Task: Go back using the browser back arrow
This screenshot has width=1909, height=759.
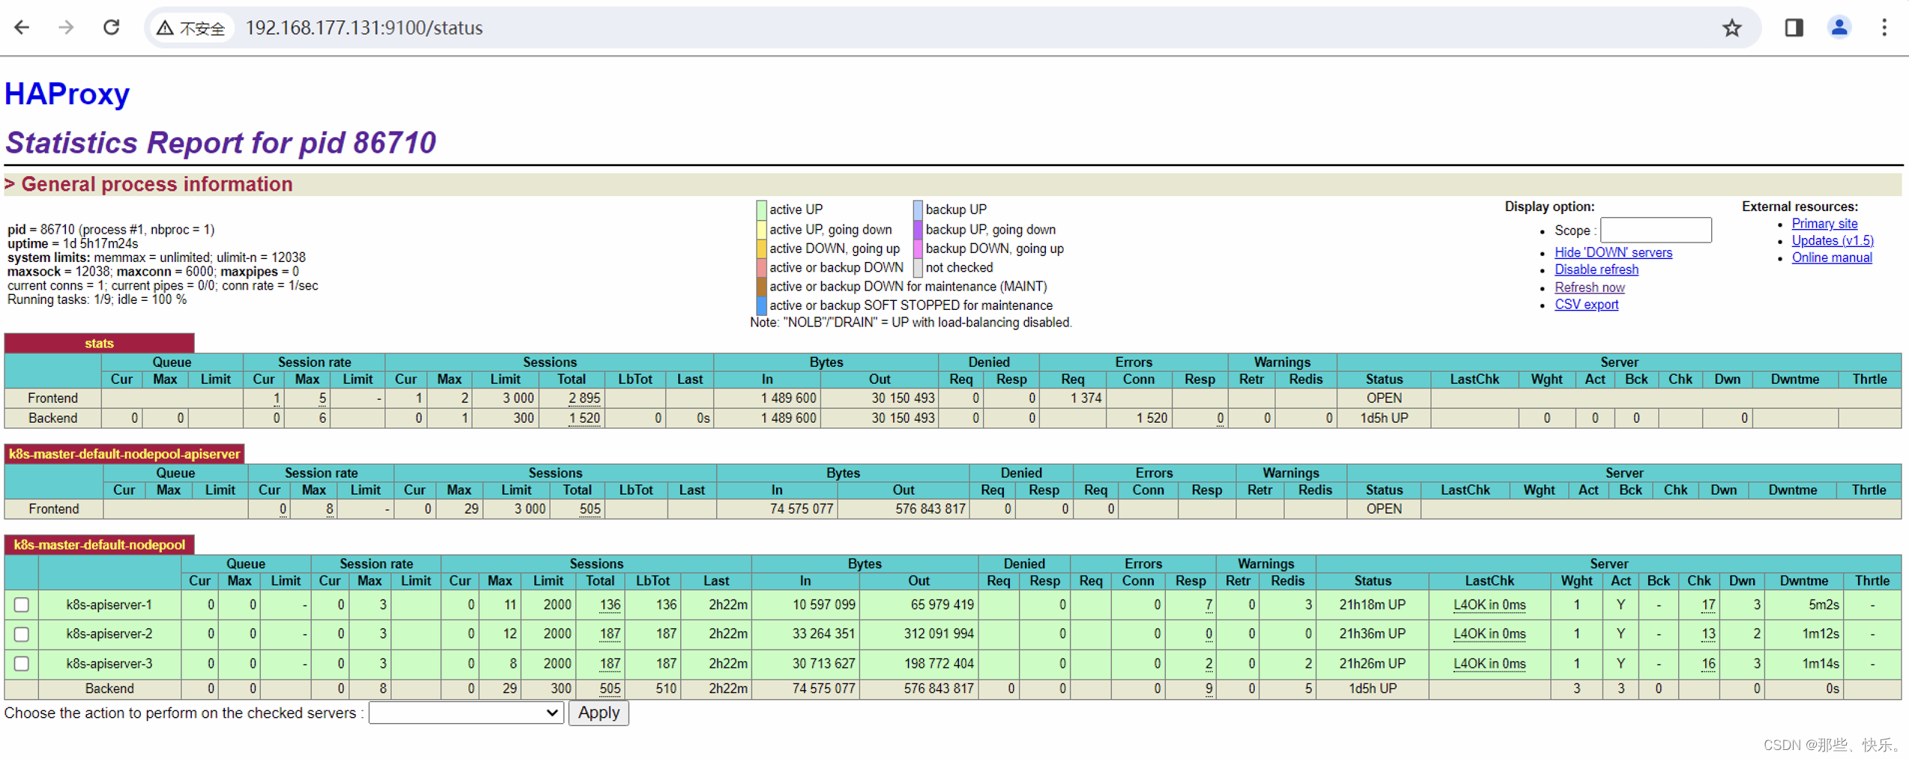Action: click(x=22, y=28)
